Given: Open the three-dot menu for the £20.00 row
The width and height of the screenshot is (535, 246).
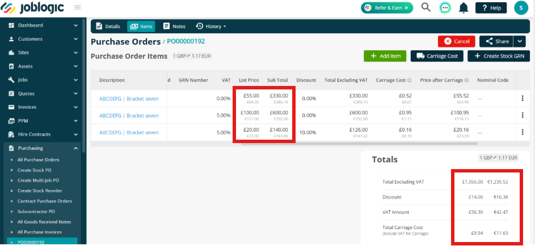Looking at the screenshot, I should (523, 132).
